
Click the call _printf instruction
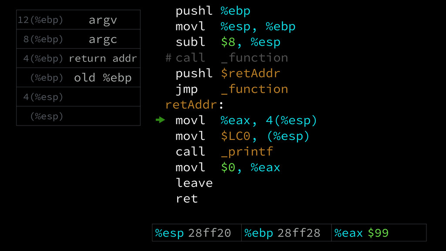click(224, 152)
